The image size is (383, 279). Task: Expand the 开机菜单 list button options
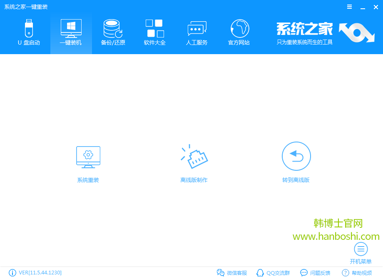pos(361,249)
